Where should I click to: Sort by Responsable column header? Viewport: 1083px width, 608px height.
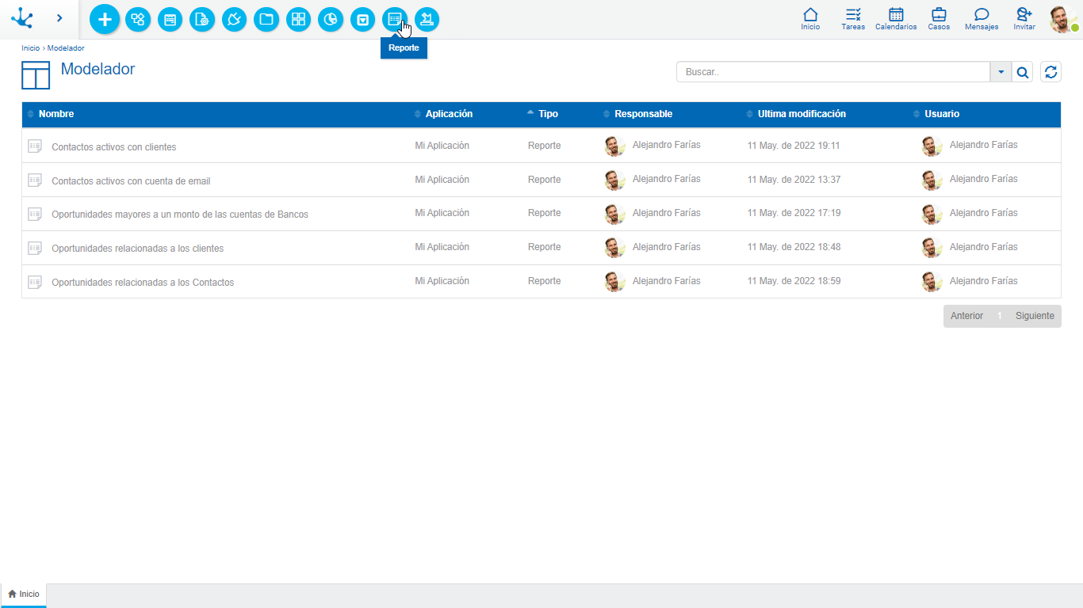[643, 114]
